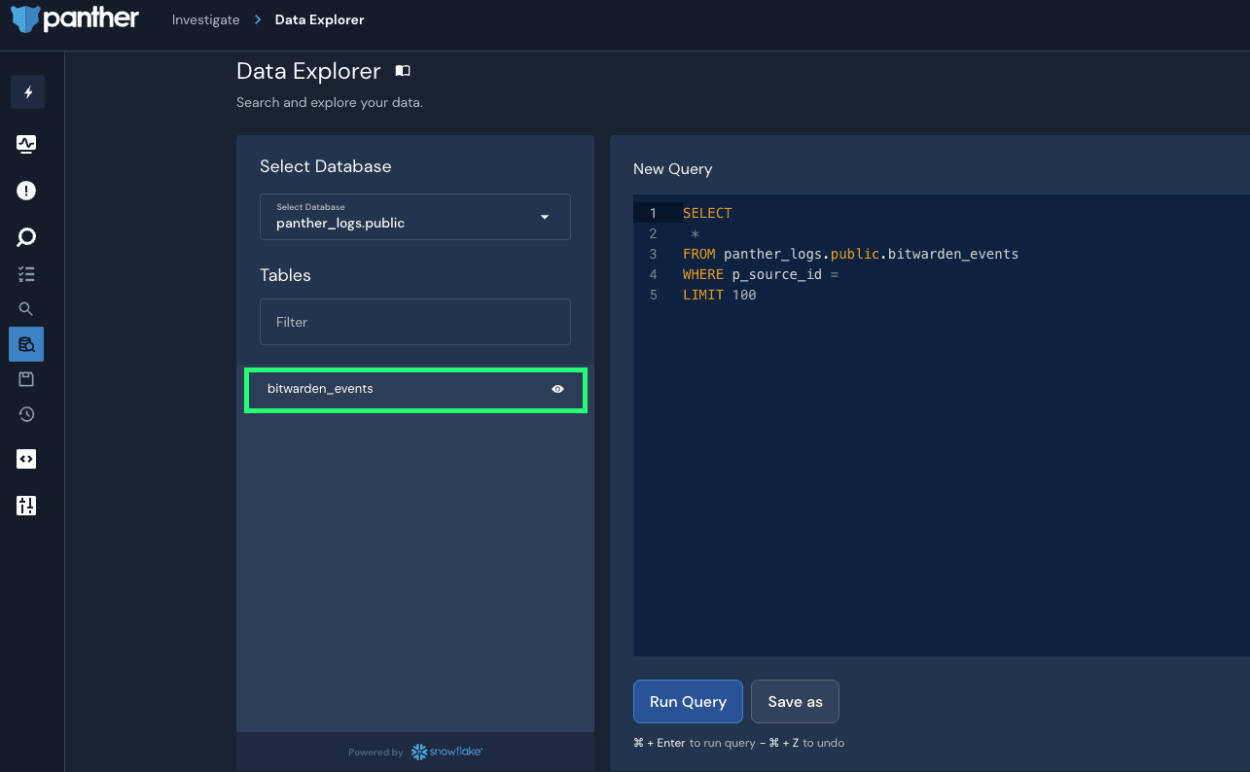Click the Panther shield logo
The image size is (1250, 772).
pyautogui.click(x=24, y=18)
